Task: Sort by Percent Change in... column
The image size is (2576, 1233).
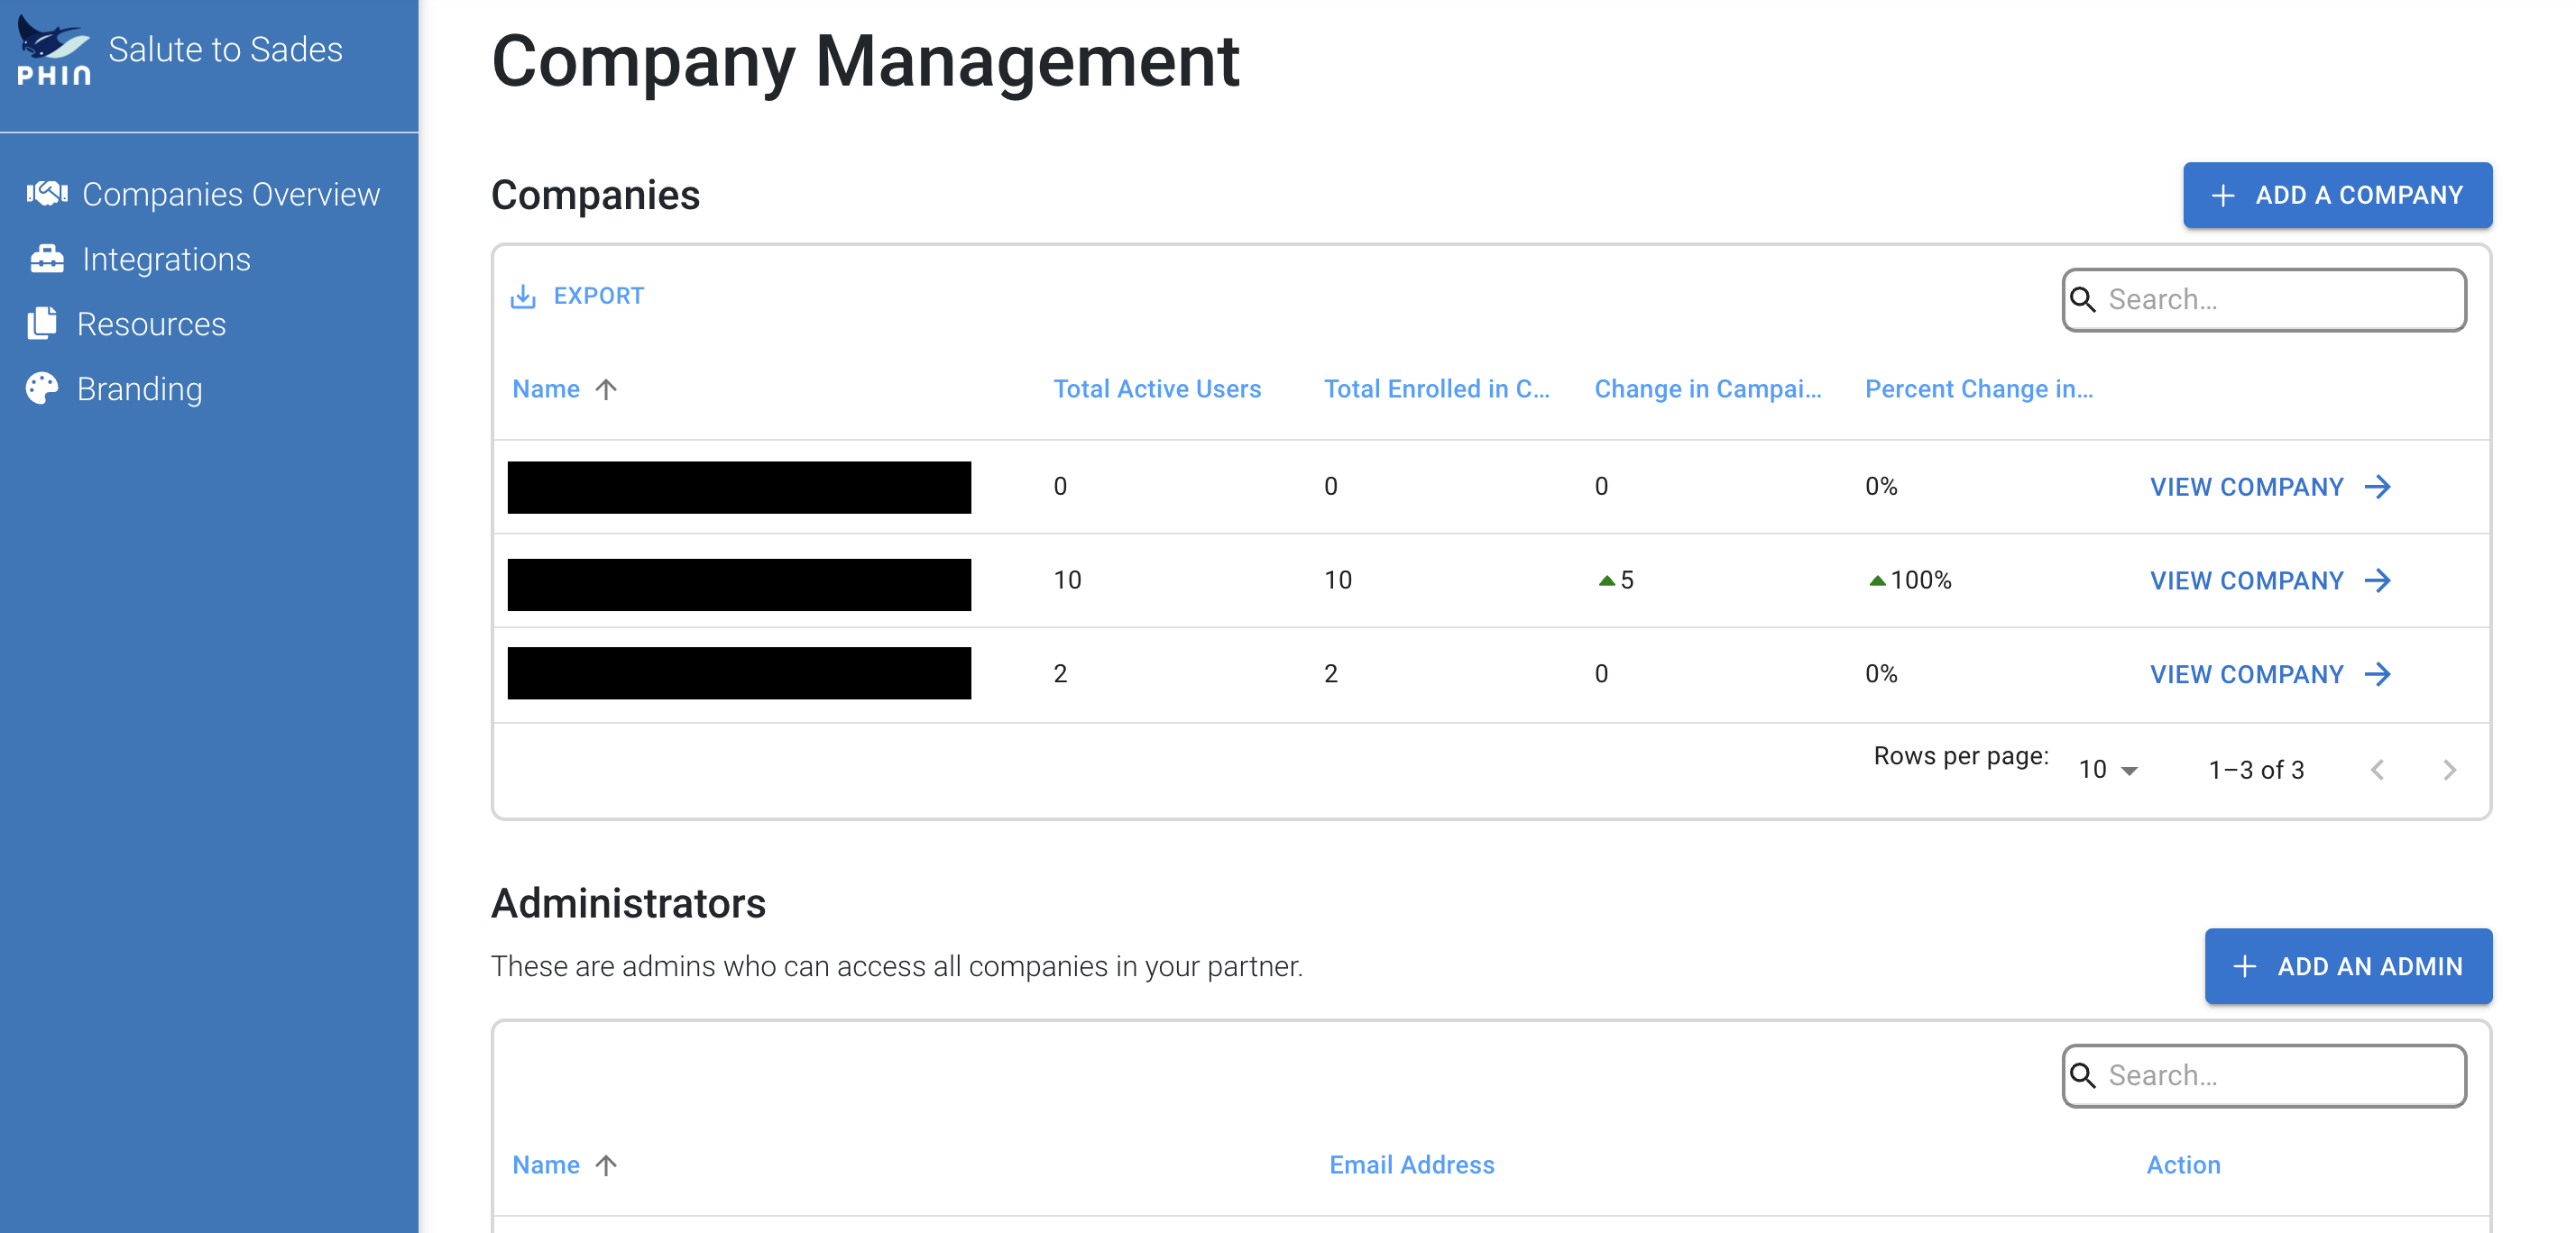Action: (1978, 388)
